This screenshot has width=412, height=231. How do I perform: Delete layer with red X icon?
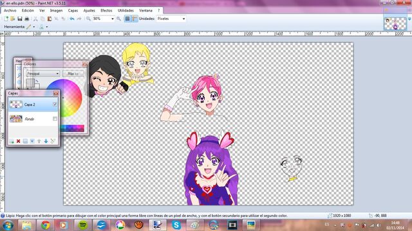coord(19,141)
